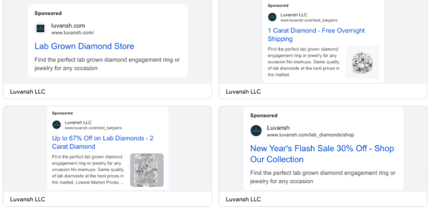The image size is (428, 207).
Task: Click the luvansh.com favicon in first ad
Action: coord(40,28)
